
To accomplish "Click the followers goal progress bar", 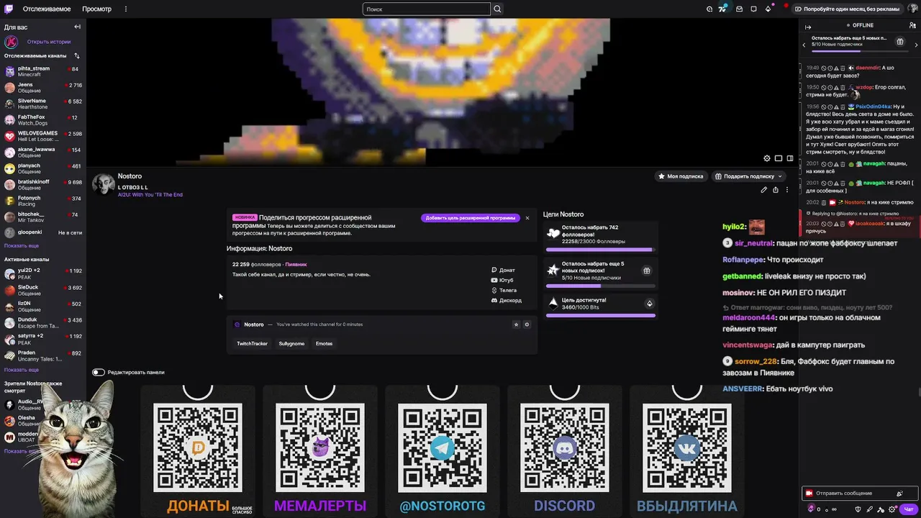I will pos(601,250).
